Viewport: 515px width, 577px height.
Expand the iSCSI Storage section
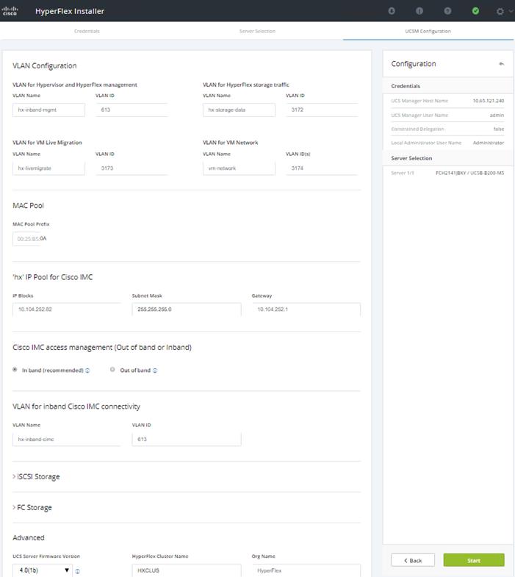[36, 476]
